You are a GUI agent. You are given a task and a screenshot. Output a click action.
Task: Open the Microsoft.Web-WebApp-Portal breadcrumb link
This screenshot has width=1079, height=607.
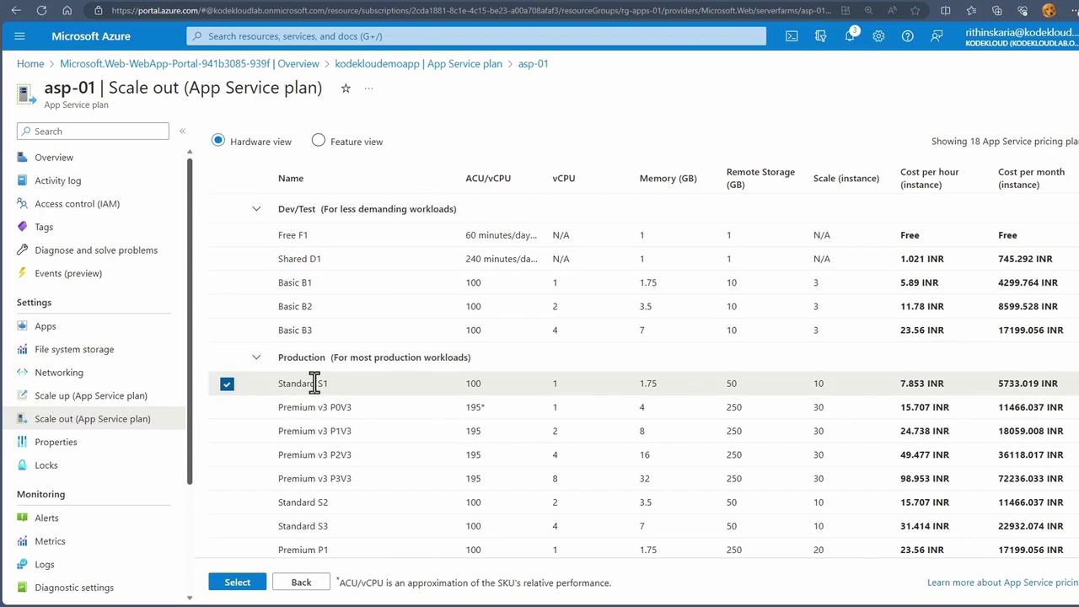point(190,64)
